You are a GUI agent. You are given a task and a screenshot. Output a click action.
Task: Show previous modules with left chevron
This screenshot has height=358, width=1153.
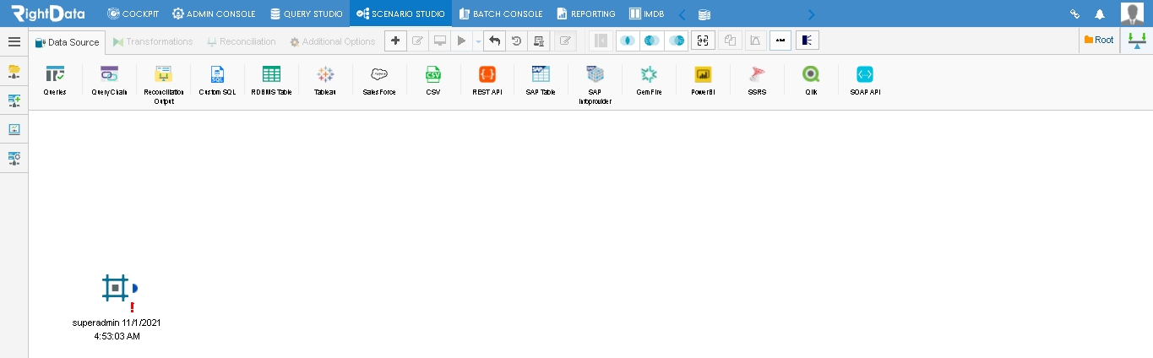coord(683,14)
